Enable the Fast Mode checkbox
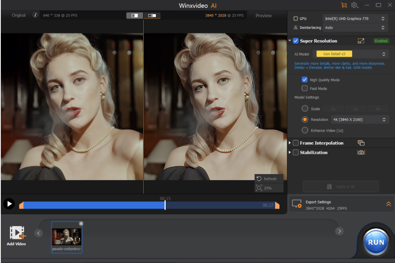395x263 pixels. (x=305, y=88)
